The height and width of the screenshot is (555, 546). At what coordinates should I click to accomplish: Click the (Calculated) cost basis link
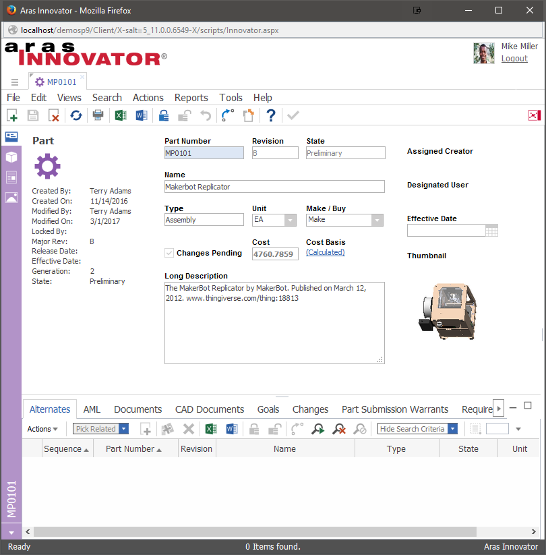[325, 252]
